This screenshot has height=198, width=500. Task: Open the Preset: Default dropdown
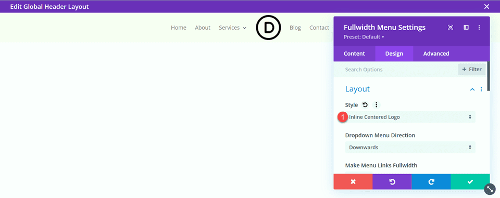coord(364,37)
